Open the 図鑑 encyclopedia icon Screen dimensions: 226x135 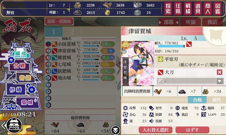coord(218,9)
